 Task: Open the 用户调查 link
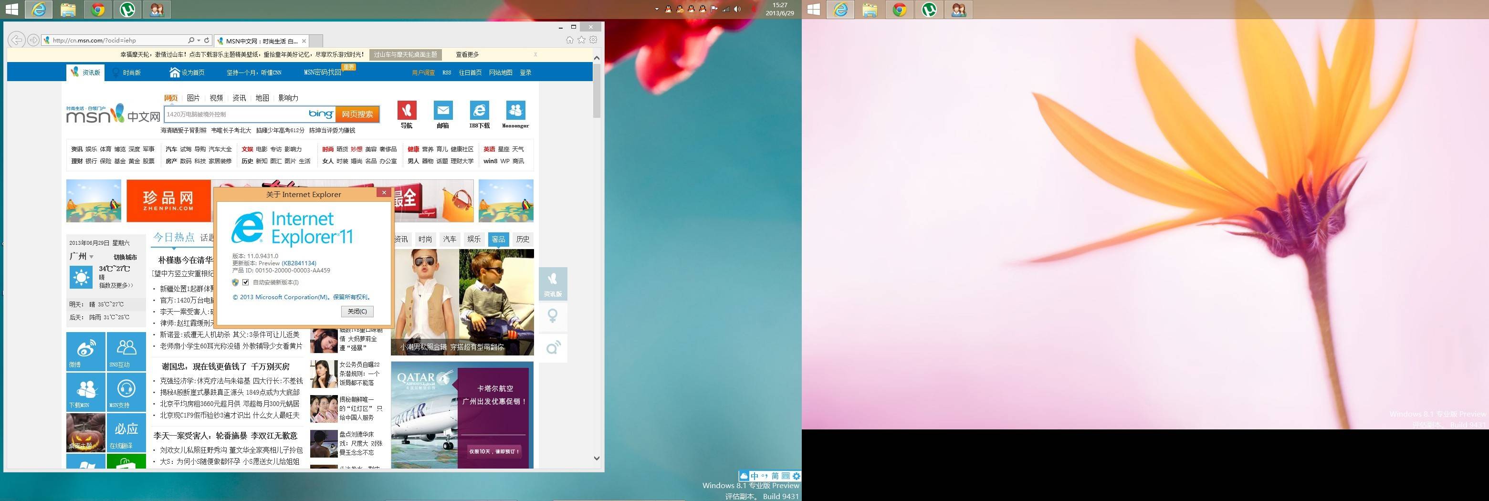(423, 73)
